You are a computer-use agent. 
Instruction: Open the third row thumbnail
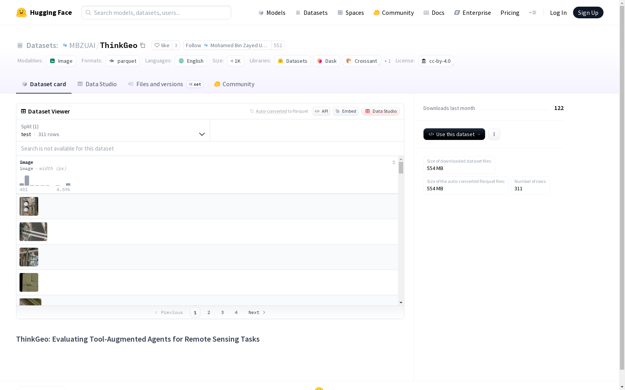[x=29, y=257]
